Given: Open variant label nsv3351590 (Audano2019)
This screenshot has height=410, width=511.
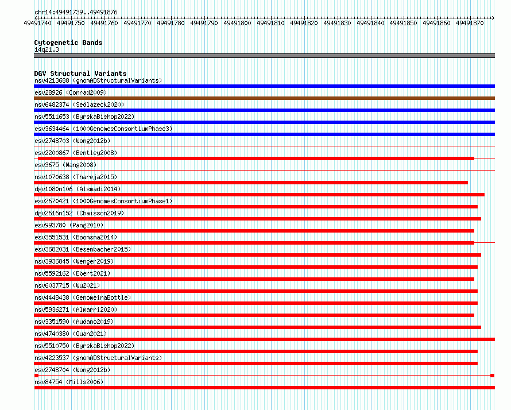Looking at the screenshot, I should click(x=74, y=322).
